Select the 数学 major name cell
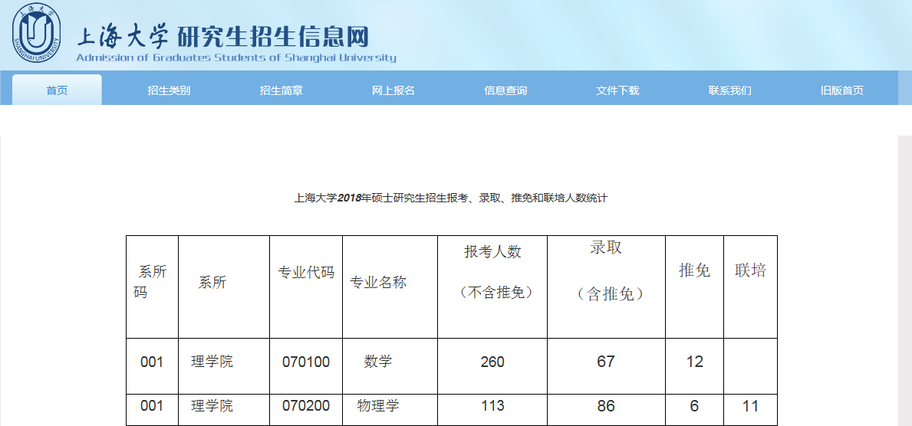Screen dimensions: 912x426 click(378, 361)
